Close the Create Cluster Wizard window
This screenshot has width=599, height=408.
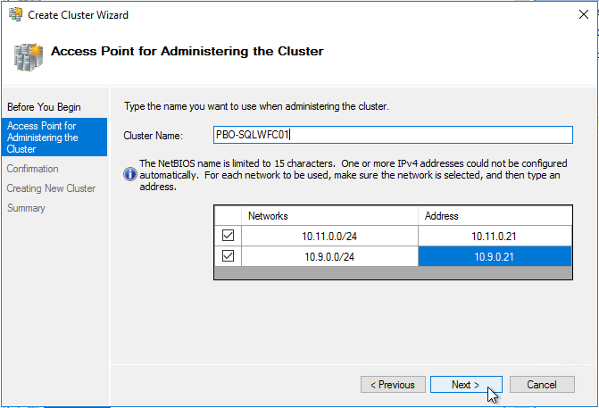[583, 14]
